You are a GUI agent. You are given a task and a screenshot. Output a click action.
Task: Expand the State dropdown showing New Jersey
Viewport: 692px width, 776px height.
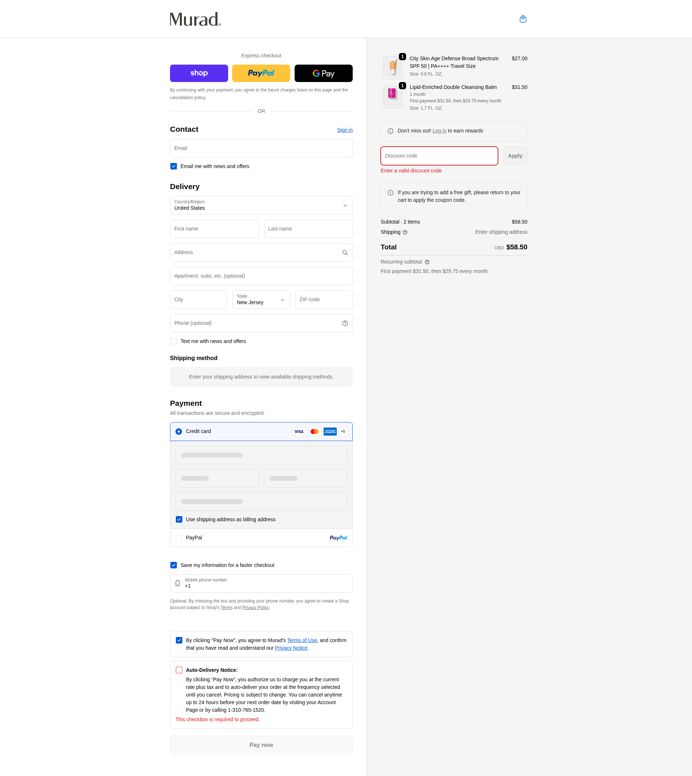point(261,300)
